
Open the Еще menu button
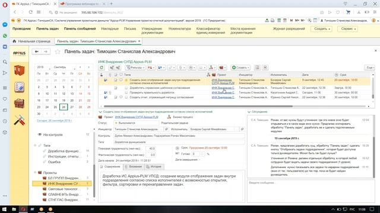coord(369,67)
